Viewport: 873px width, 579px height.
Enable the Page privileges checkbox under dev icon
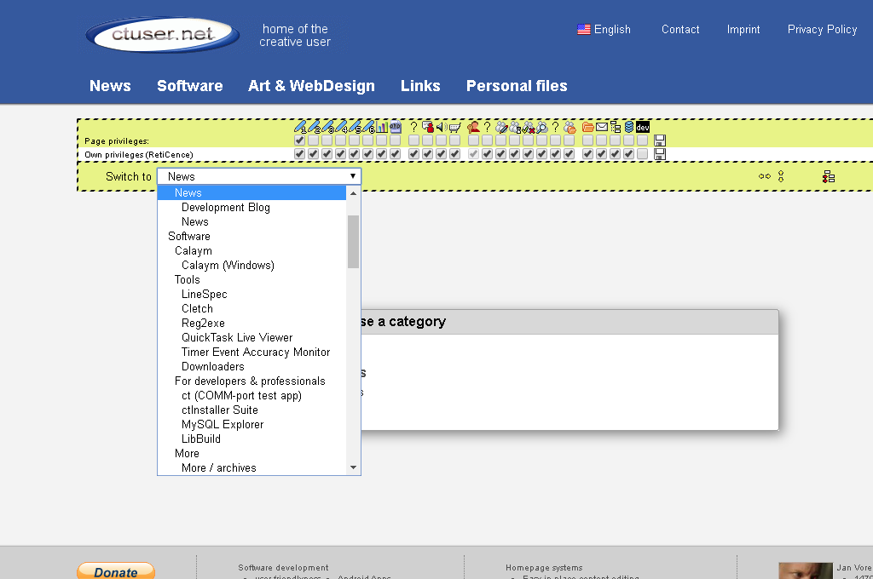(x=643, y=140)
